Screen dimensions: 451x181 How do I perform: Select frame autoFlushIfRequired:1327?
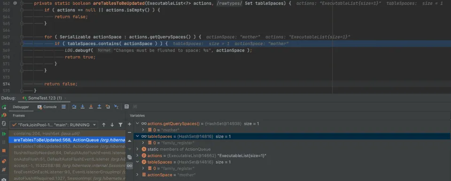(x=67, y=178)
